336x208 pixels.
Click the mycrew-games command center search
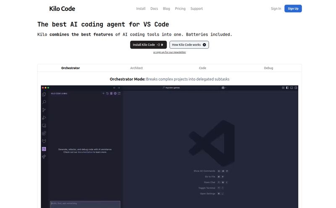tap(171, 88)
